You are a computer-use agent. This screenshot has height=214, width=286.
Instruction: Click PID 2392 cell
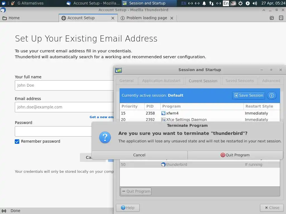point(150,120)
